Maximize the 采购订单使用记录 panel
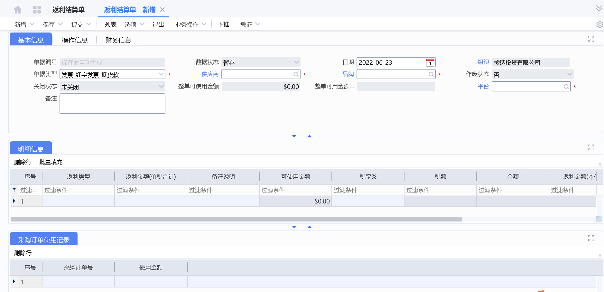Viewport: 604px width, 292px height. pos(591,238)
